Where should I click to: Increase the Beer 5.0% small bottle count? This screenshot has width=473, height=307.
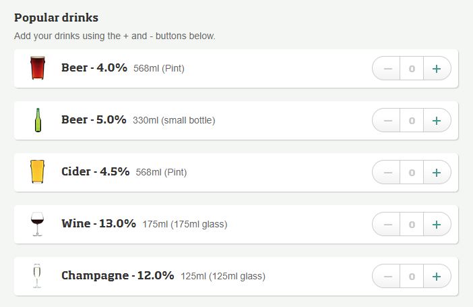coord(437,120)
